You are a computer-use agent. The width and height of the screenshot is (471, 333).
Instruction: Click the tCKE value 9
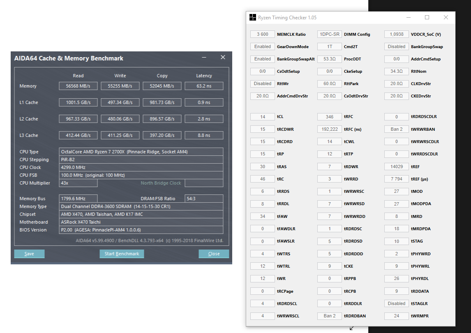pos(330,266)
